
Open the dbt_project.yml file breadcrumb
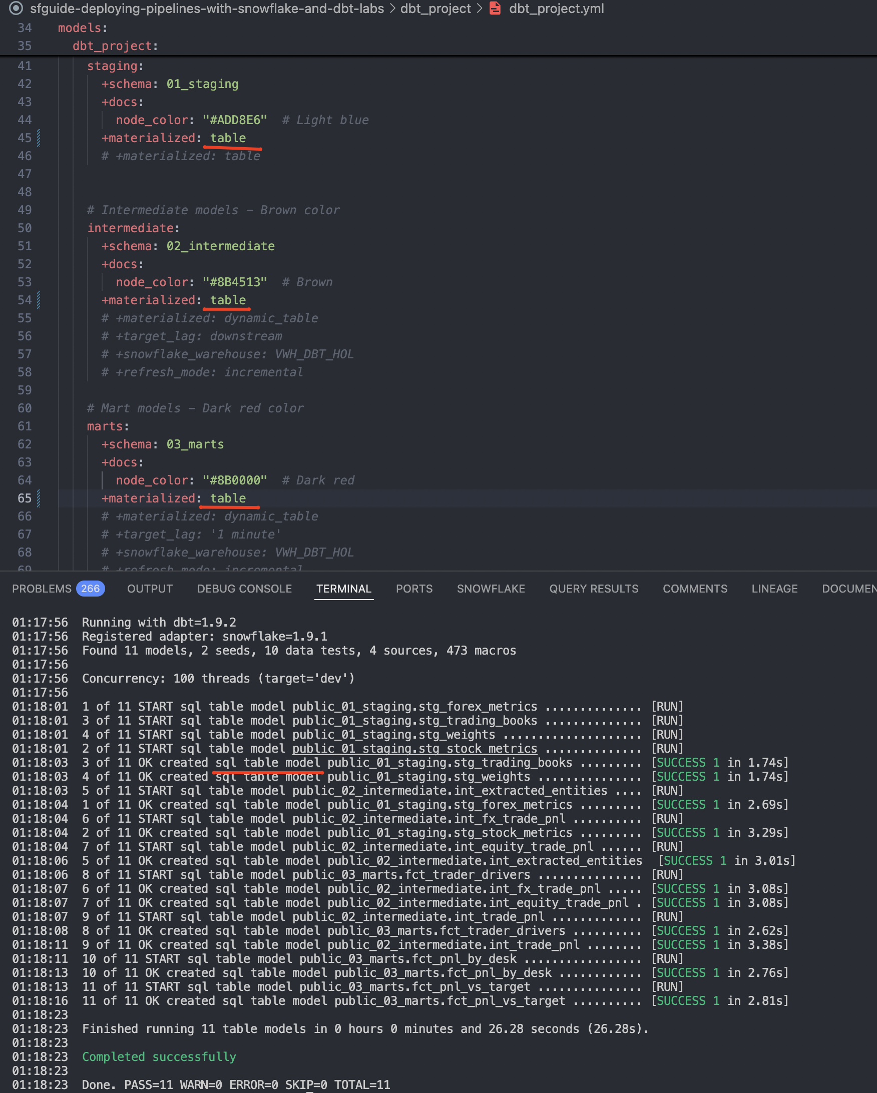click(x=556, y=9)
